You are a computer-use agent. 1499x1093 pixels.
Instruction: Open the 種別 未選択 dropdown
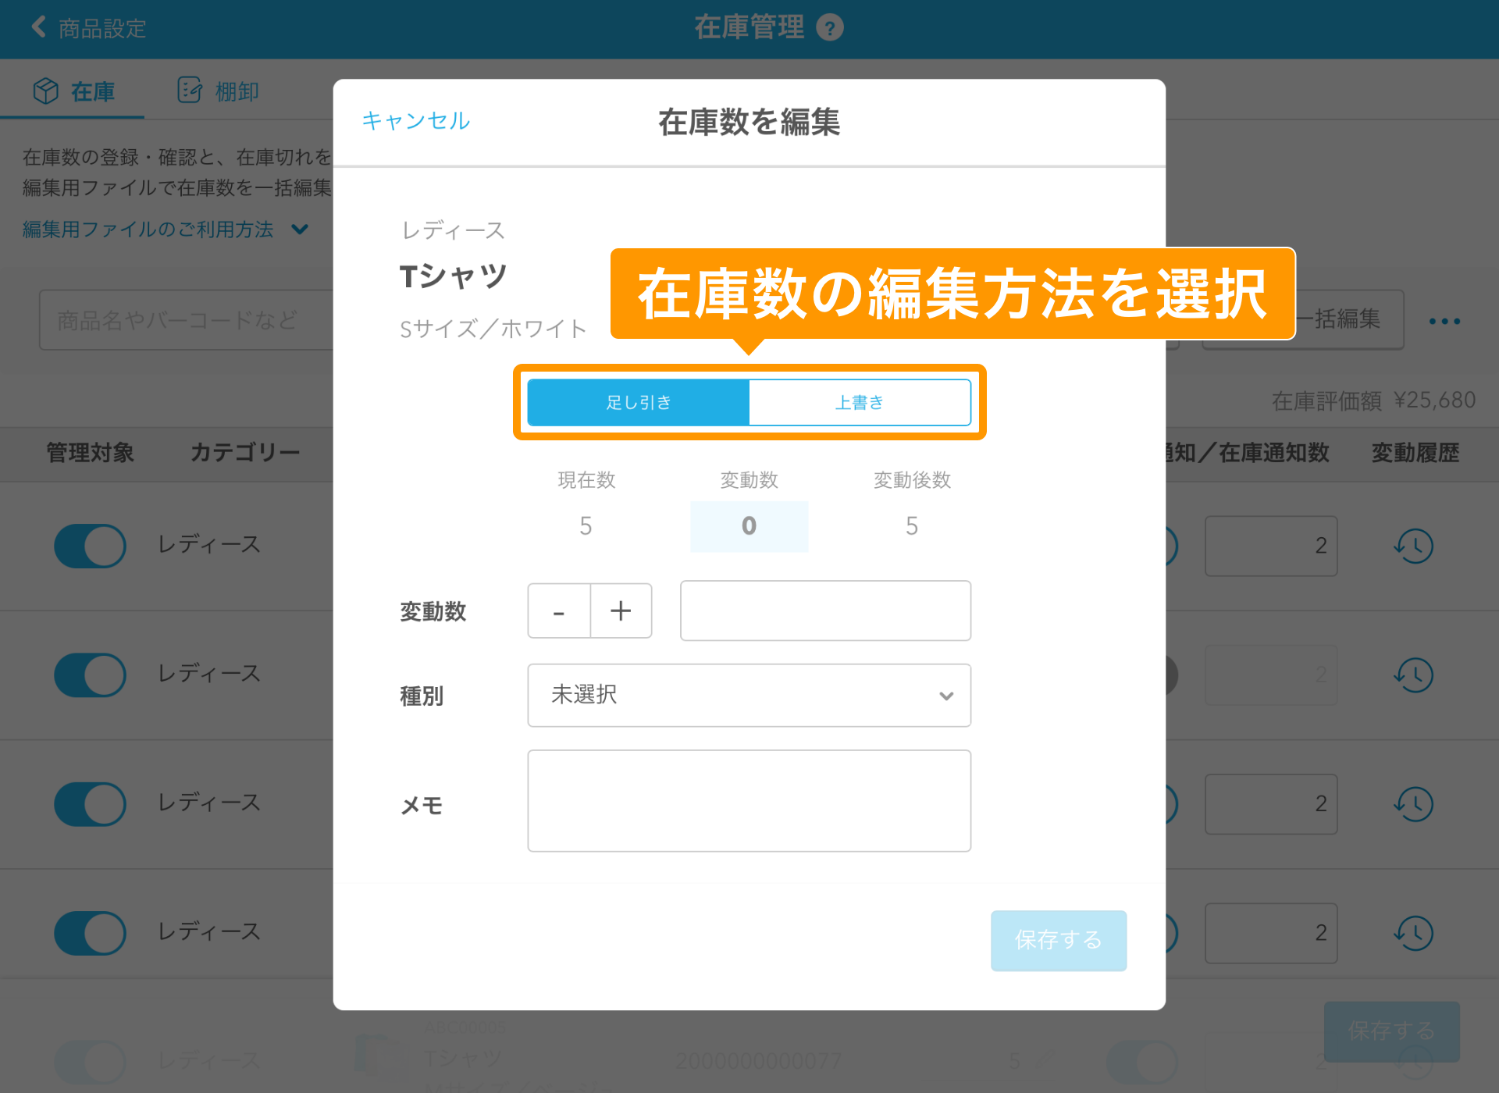pos(749,695)
